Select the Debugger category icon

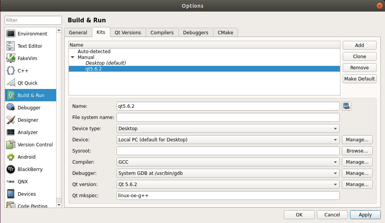coord(11,108)
